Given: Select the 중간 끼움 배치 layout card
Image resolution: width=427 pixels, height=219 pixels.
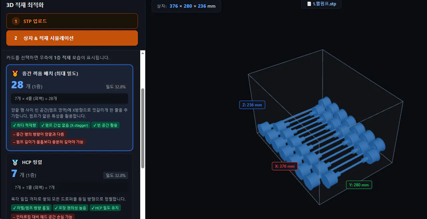Looking at the screenshot, I should (70, 108).
